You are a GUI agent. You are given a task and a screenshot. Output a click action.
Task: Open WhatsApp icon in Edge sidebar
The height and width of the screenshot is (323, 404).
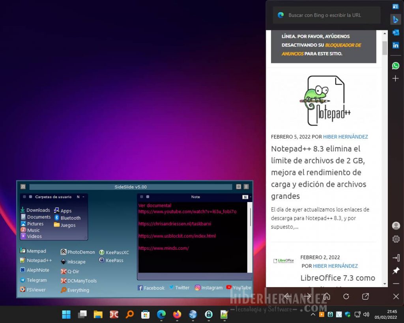point(395,65)
